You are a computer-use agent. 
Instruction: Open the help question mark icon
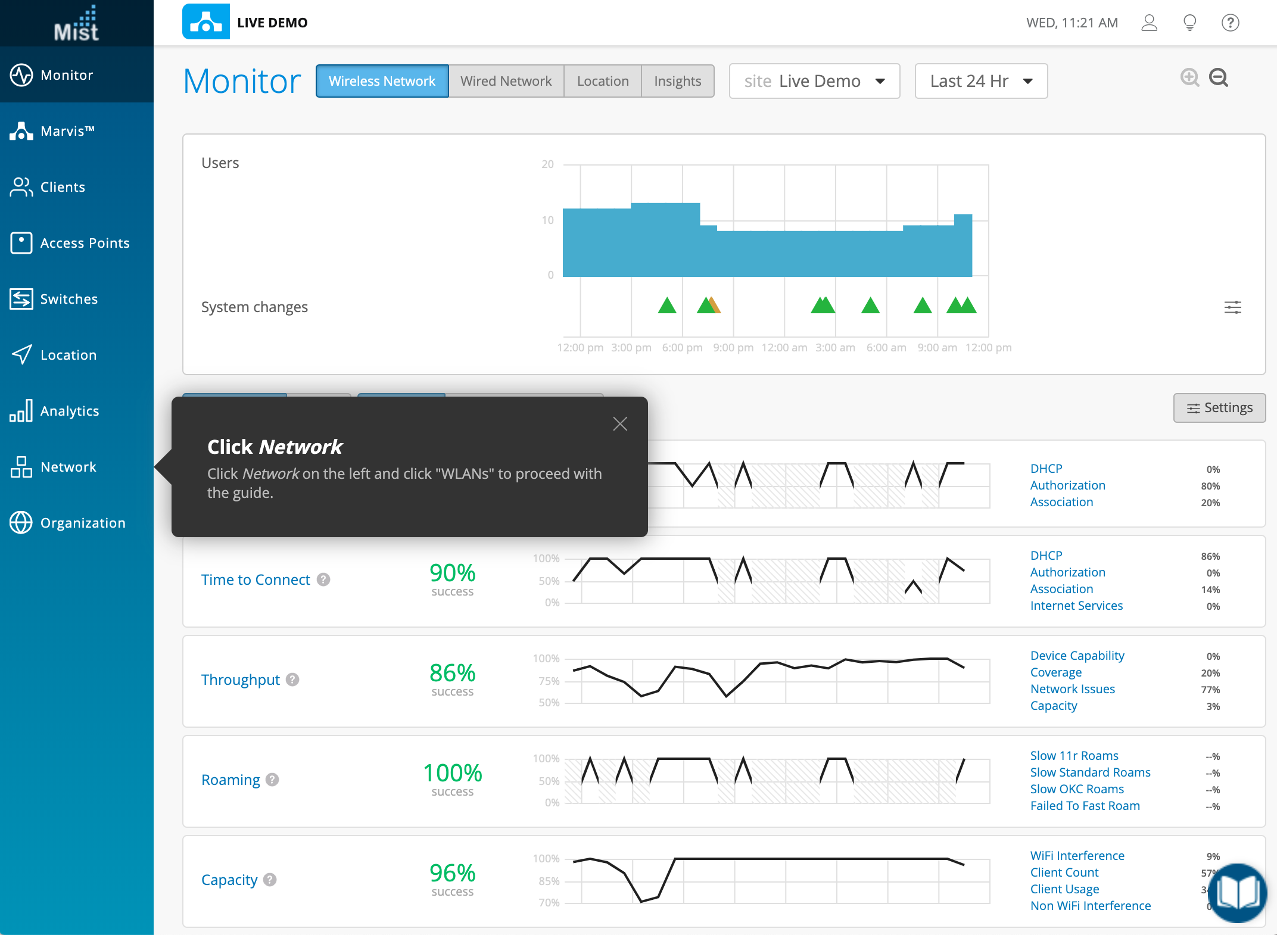1230,23
